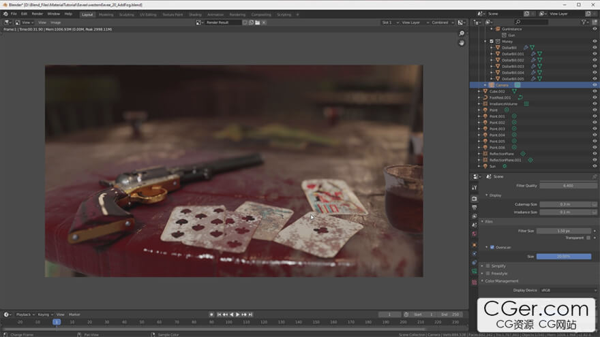Image resolution: width=600 pixels, height=337 pixels.
Task: Hide the Camera collection in viewport
Action: 595,85
